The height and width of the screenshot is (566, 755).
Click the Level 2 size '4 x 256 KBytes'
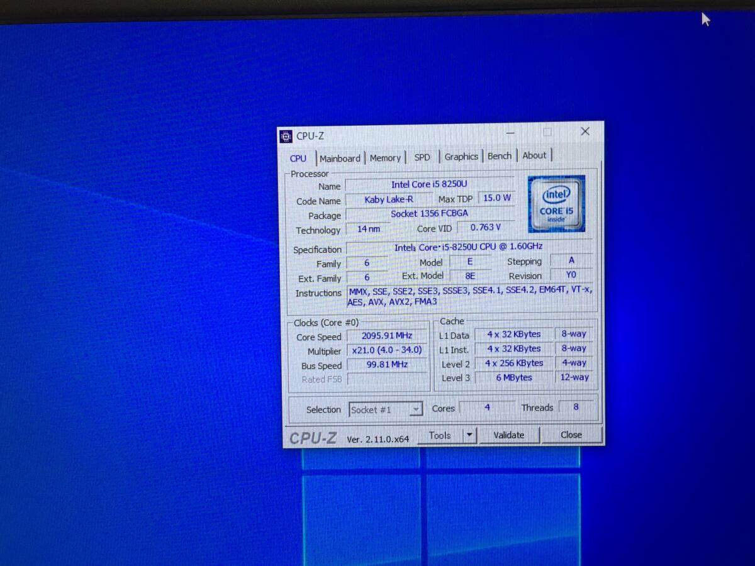pyautogui.click(x=513, y=363)
